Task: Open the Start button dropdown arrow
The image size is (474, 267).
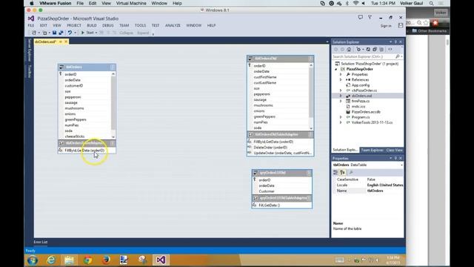Action: [x=96, y=33]
